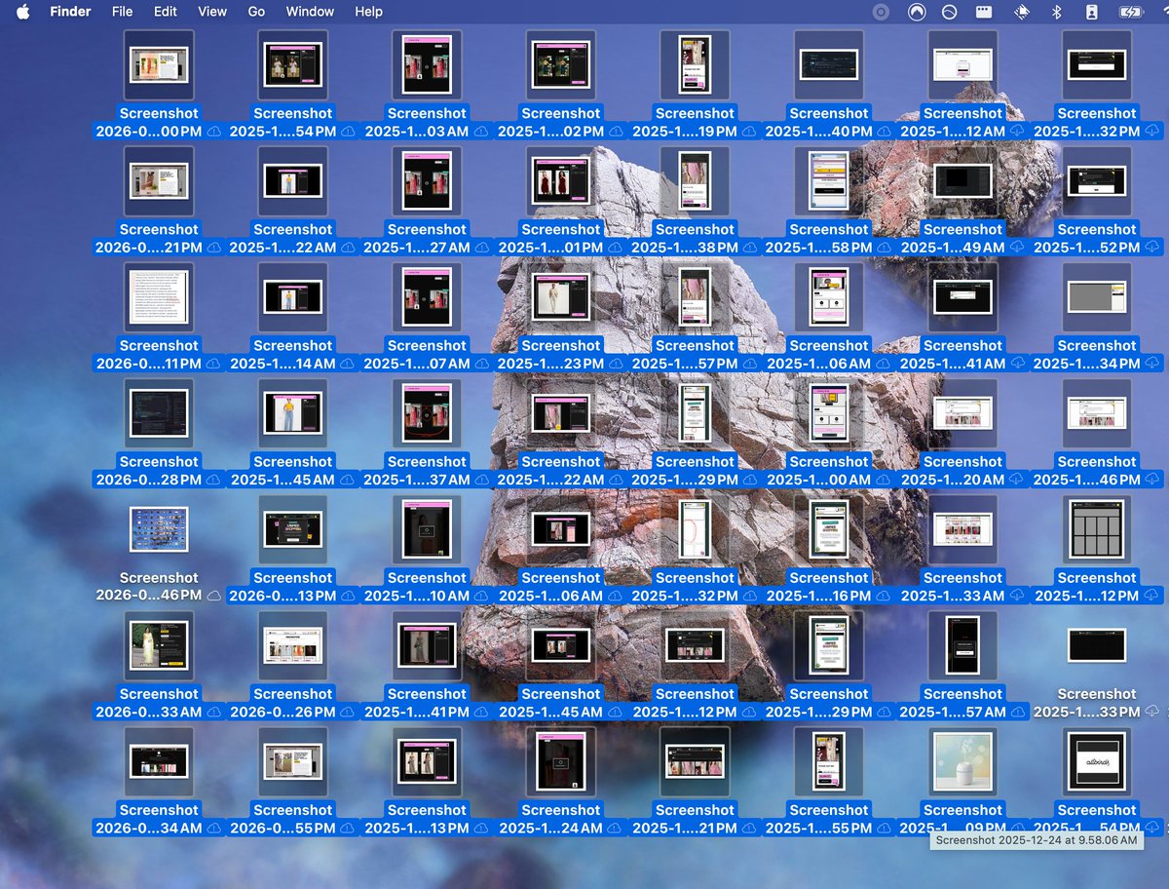The image size is (1169, 889).
Task: Open the View menu
Action: pyautogui.click(x=212, y=12)
